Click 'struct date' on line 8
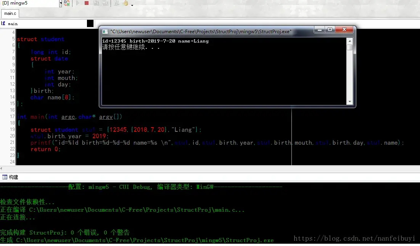 pyautogui.click(x=49, y=59)
